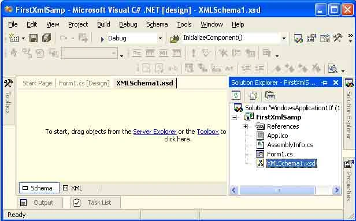
Task: Follow the Server Explorer link
Action: [155, 132]
